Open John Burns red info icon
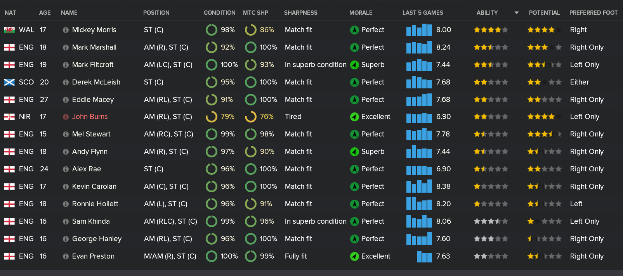623x276 pixels. pos(66,117)
